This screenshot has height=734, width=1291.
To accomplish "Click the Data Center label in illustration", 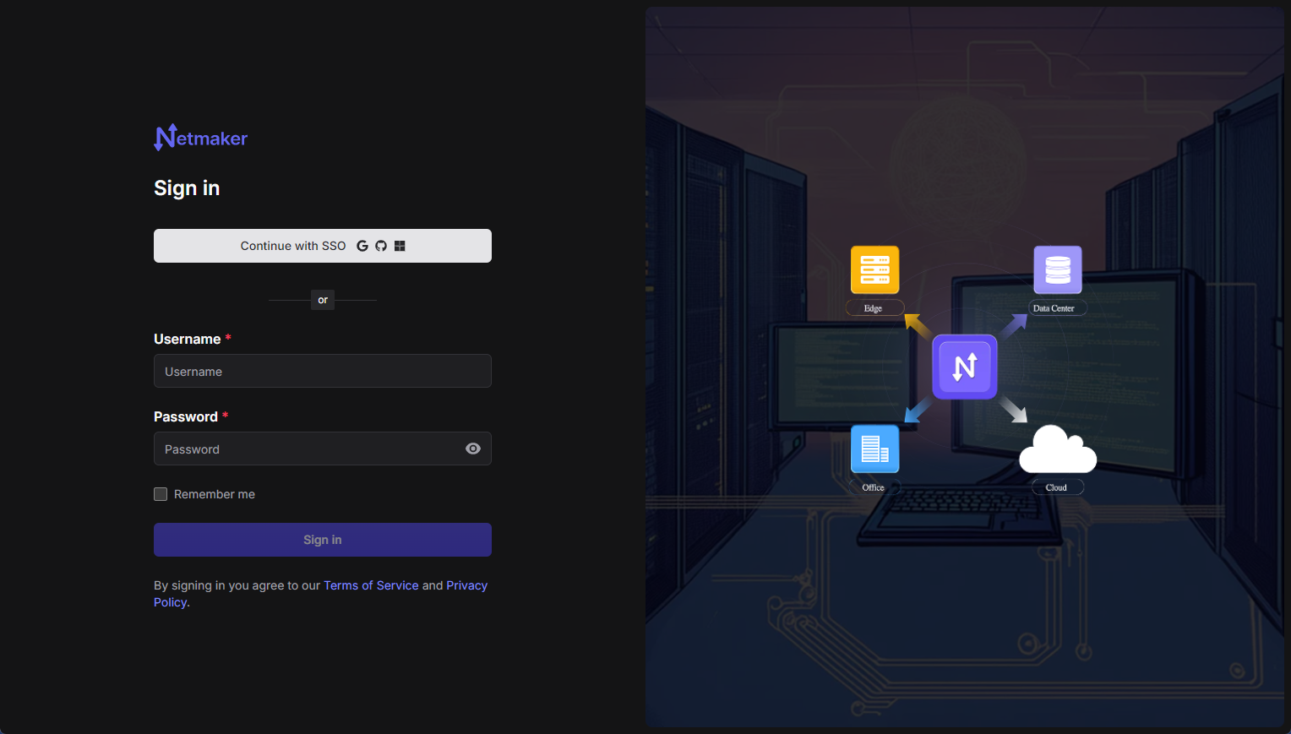I will click(1056, 308).
